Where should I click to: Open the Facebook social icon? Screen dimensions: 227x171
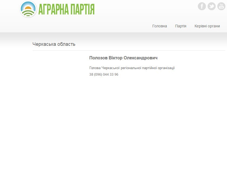coord(202,6)
